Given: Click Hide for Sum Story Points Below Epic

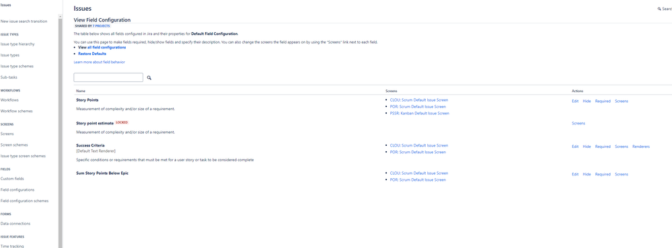Looking at the screenshot, I should click(587, 174).
